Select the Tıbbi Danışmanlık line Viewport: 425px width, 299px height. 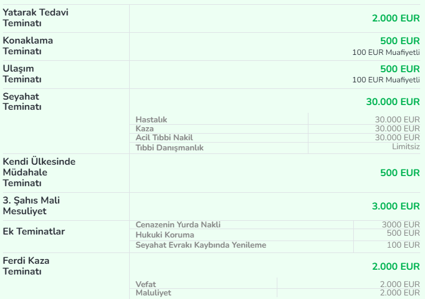point(170,147)
